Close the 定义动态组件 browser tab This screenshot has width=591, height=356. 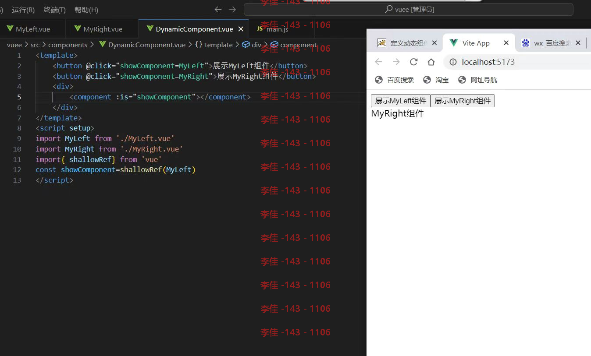tap(434, 43)
